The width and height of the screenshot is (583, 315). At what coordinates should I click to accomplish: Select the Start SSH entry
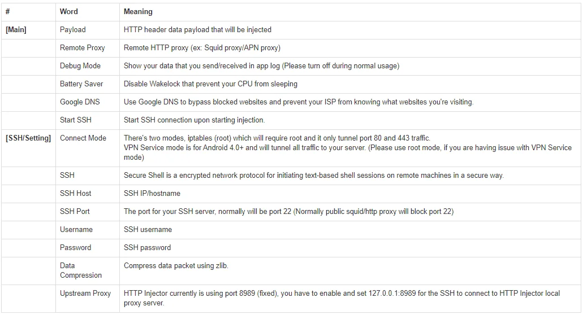click(75, 120)
